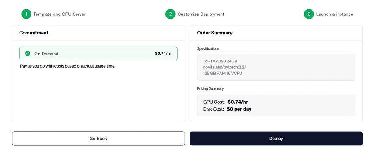Select the On Demand commitment option

(98, 54)
